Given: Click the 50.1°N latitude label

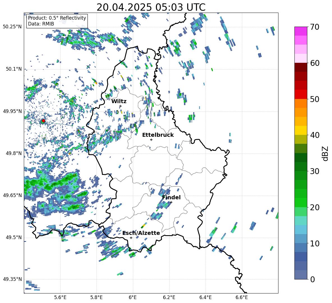Looking at the screenshot, I should [13, 69].
